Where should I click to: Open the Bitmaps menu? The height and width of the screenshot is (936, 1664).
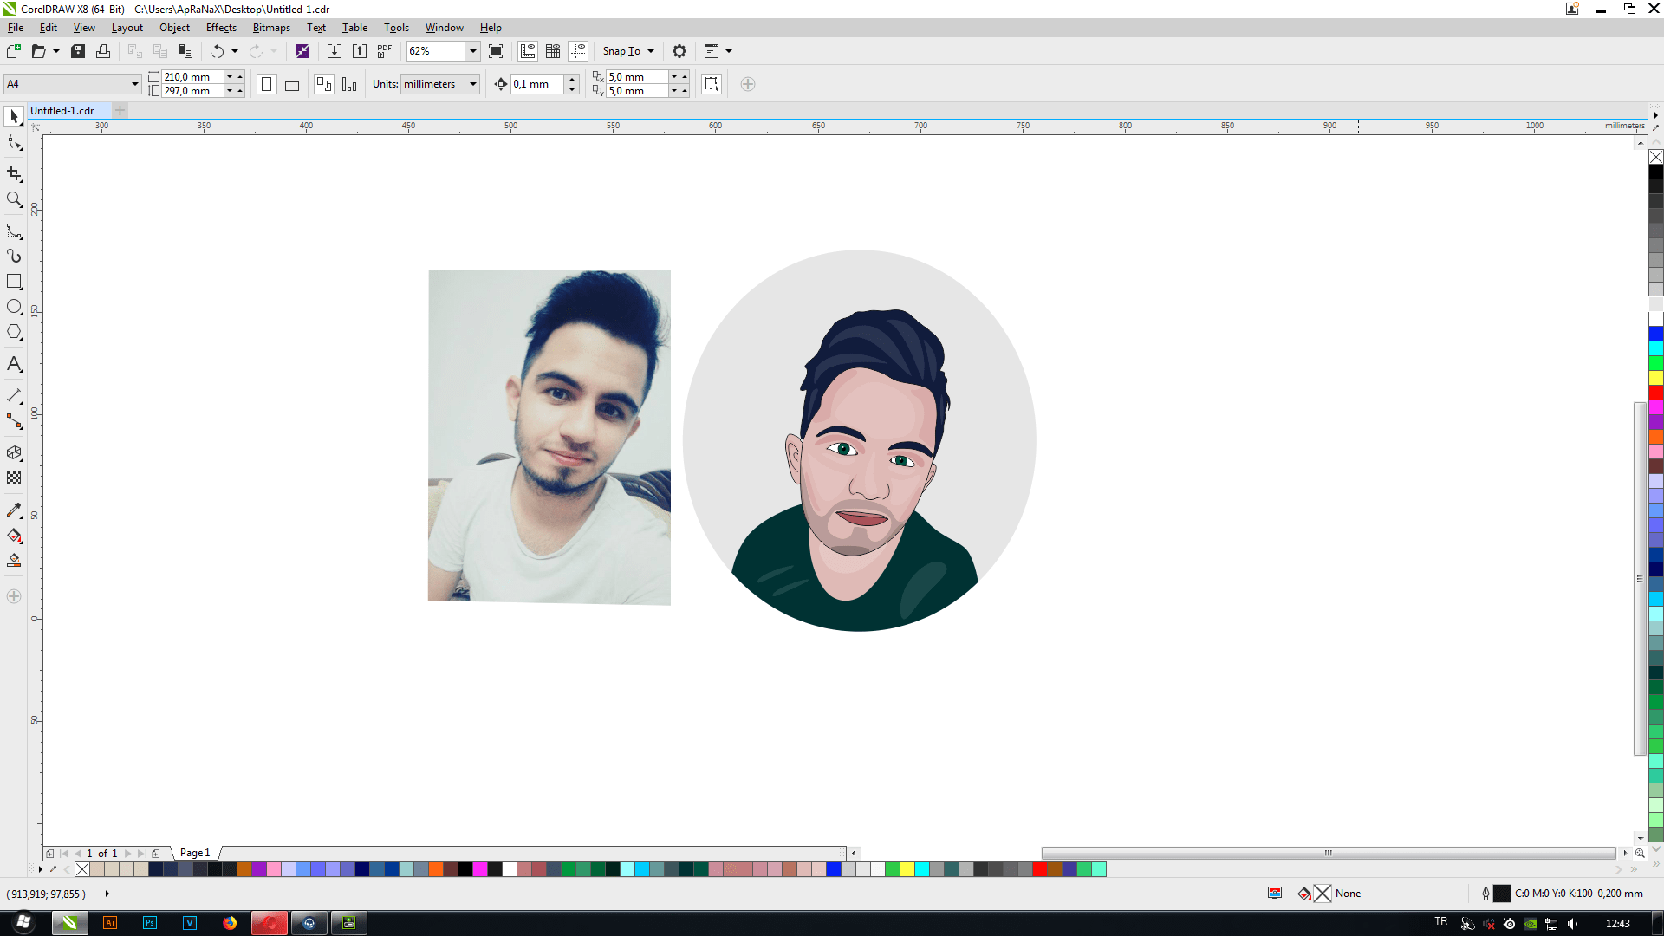(x=271, y=28)
